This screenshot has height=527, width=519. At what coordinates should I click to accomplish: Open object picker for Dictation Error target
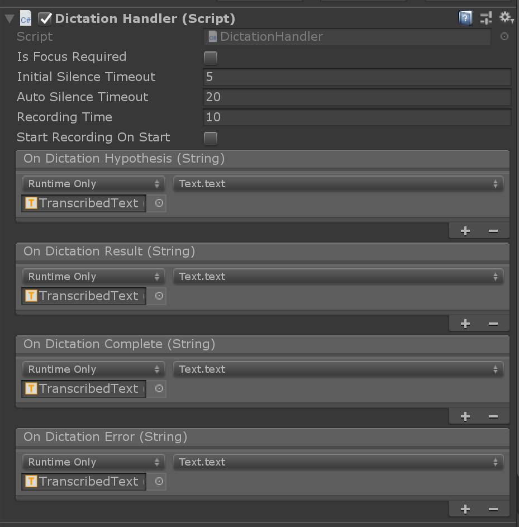(159, 481)
